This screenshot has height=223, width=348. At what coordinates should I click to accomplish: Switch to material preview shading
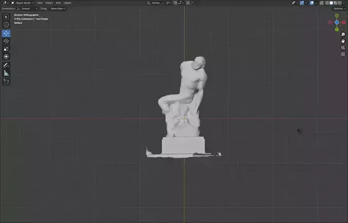pyautogui.click(x=336, y=3)
